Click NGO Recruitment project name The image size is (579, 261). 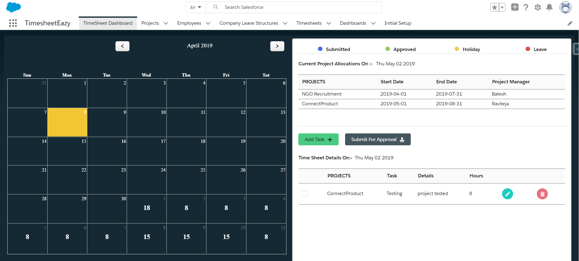tap(322, 94)
